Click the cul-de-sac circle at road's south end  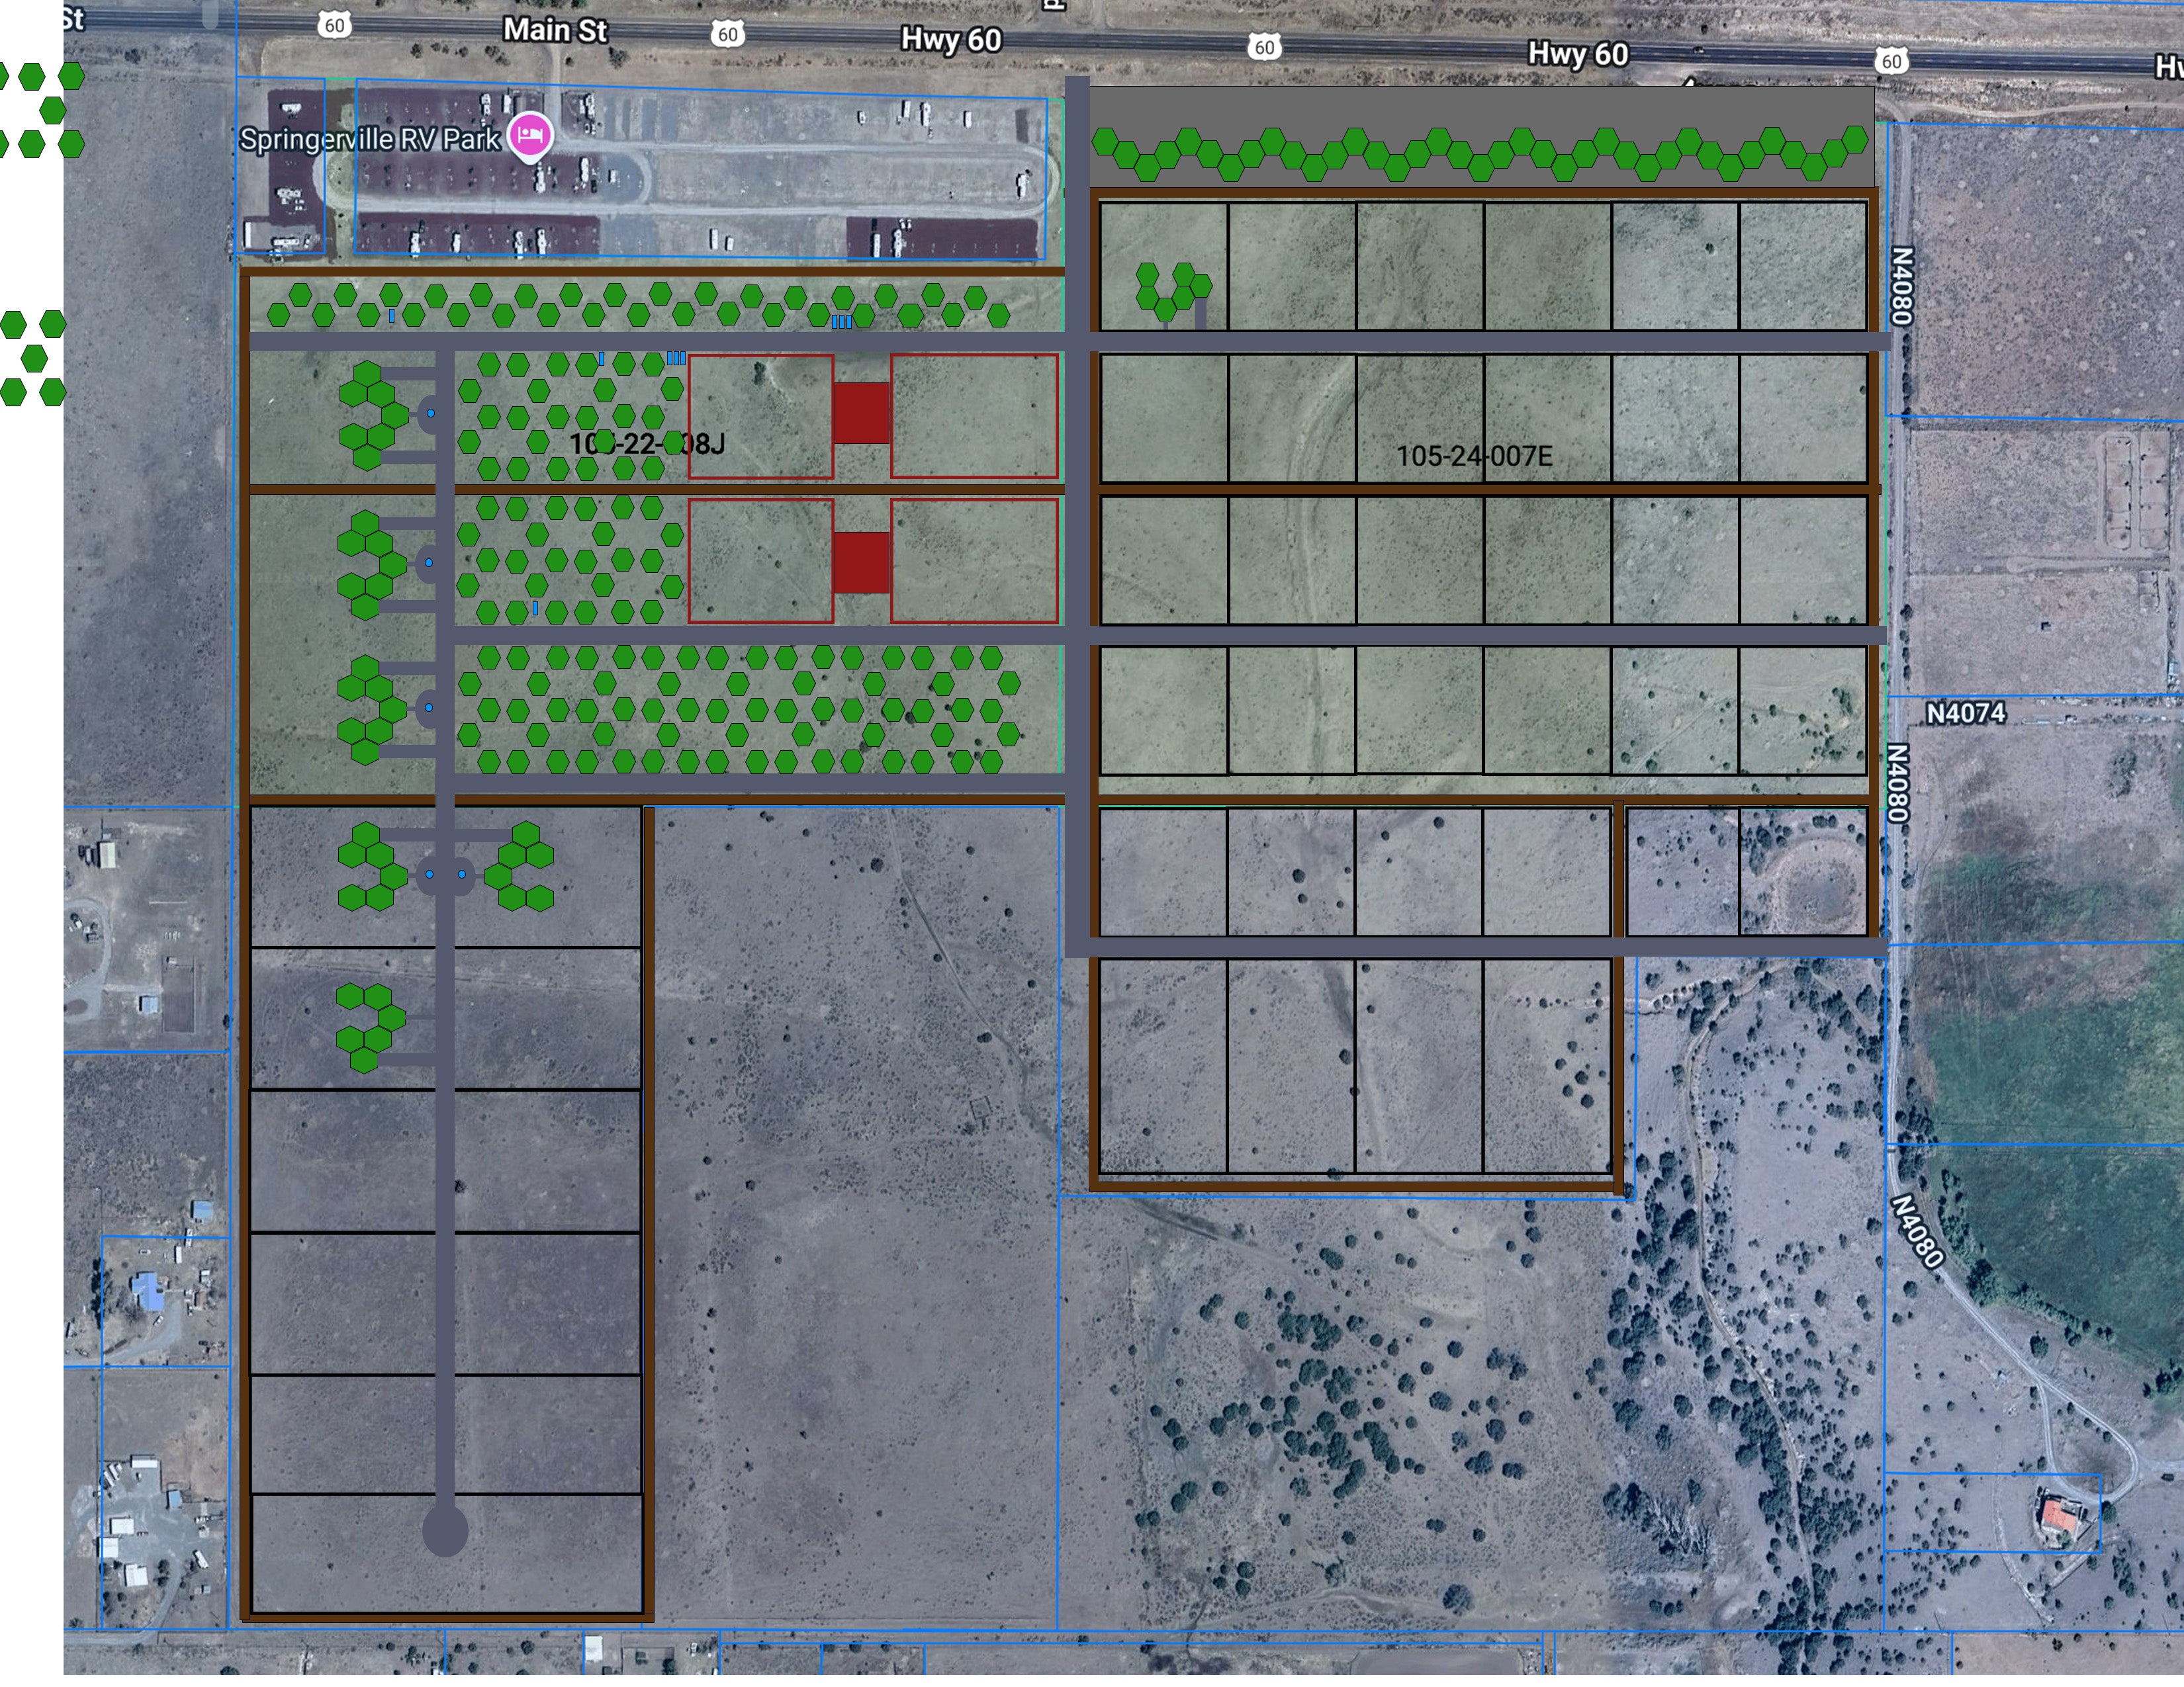[445, 1532]
